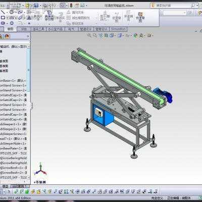Click the 正在编辑: 装配体 status text

(179, 198)
